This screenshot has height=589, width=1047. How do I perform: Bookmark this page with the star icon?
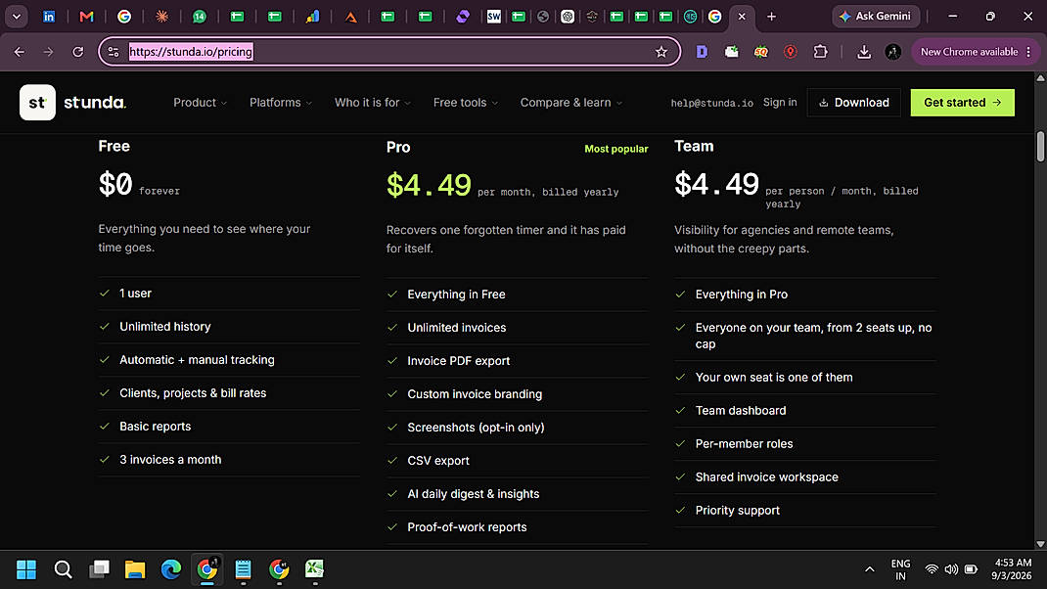click(x=661, y=52)
